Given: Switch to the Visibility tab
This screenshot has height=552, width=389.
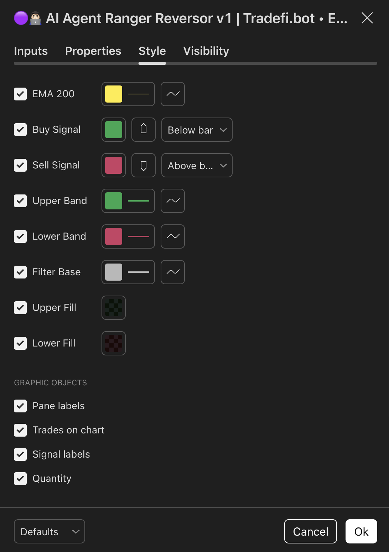Looking at the screenshot, I should (x=206, y=51).
